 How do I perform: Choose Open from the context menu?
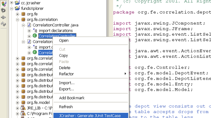point(91,41)
